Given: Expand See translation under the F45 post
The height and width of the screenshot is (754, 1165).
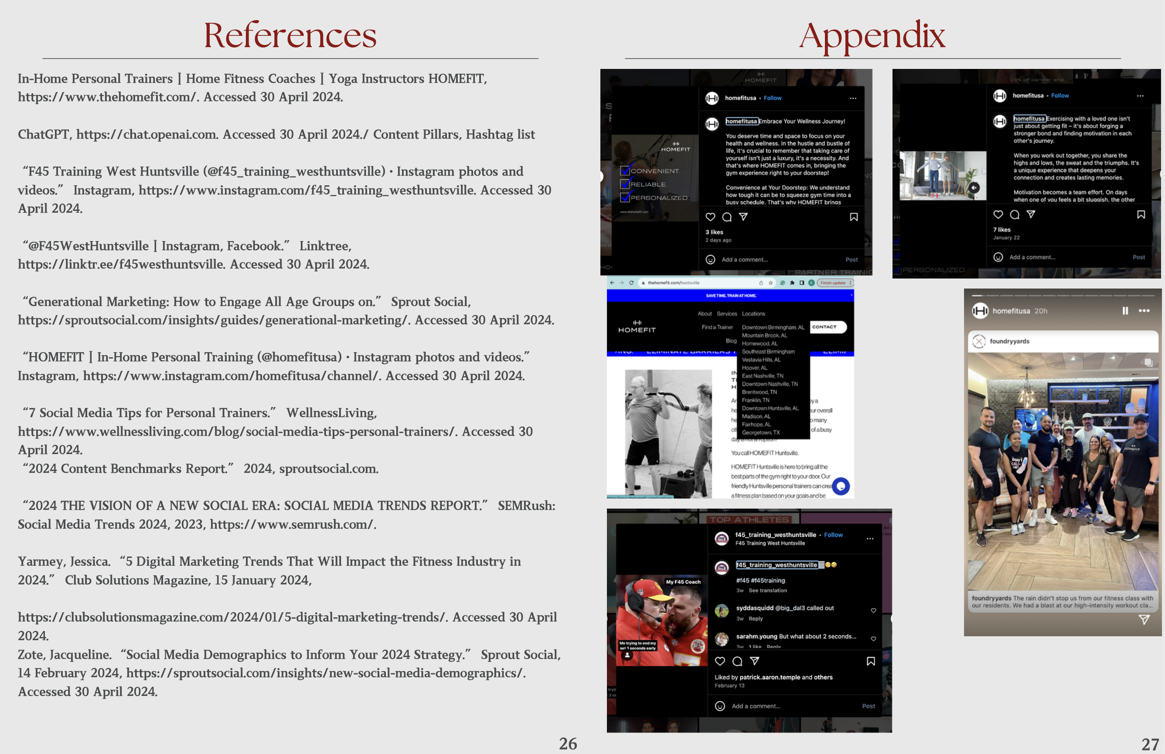Looking at the screenshot, I should [x=768, y=591].
